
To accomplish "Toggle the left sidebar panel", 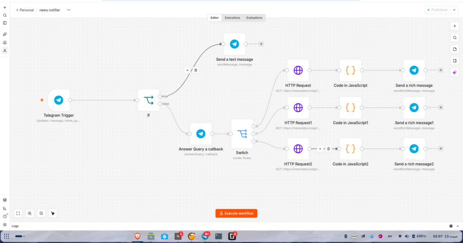I will click(5, 23).
